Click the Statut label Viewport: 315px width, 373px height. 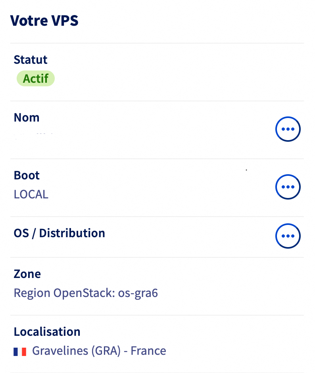pos(31,60)
